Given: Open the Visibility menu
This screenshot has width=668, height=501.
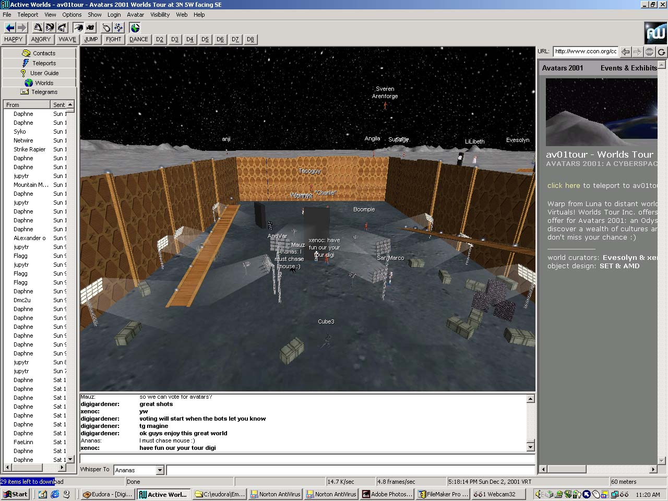Looking at the screenshot, I should [x=160, y=15].
